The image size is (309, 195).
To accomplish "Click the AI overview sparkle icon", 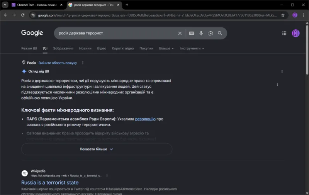I will [24, 71].
